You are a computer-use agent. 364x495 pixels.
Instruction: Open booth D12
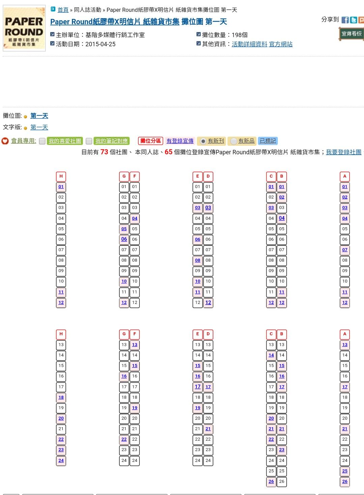click(x=208, y=303)
